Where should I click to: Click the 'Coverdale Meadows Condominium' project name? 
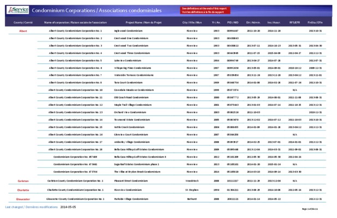coord(134,90)
